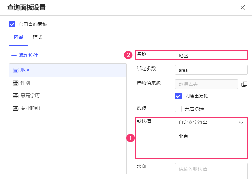Click the default value text area 北京
252x179 pixels.
[x=211, y=144]
